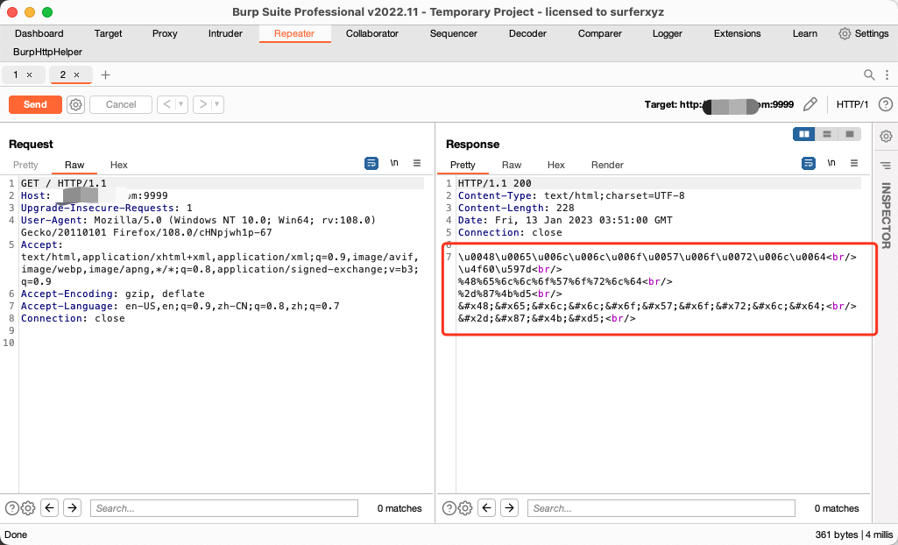Focus the Request search field
Image resolution: width=898 pixels, height=545 pixels.
(x=224, y=508)
